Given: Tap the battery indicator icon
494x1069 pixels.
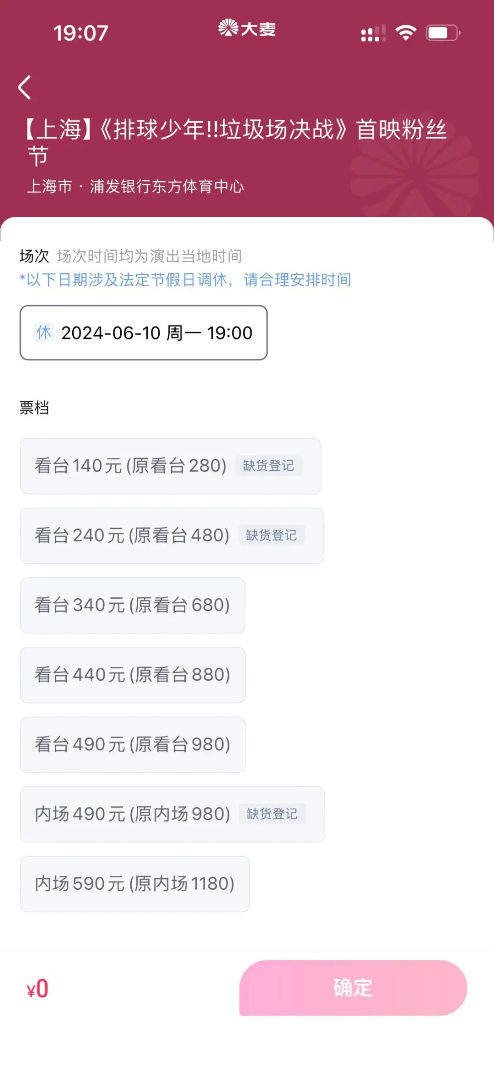Looking at the screenshot, I should pos(442,33).
